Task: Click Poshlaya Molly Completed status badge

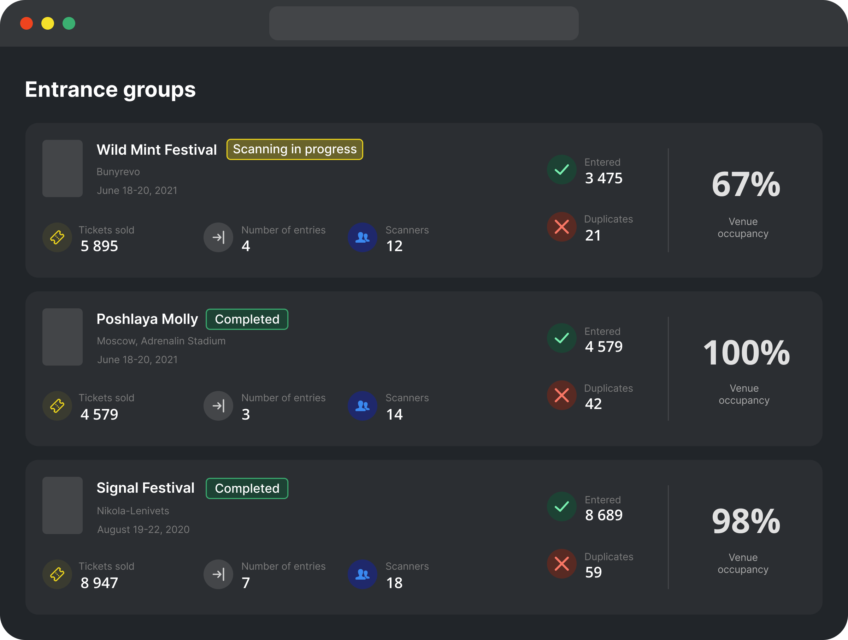Action: pos(247,319)
